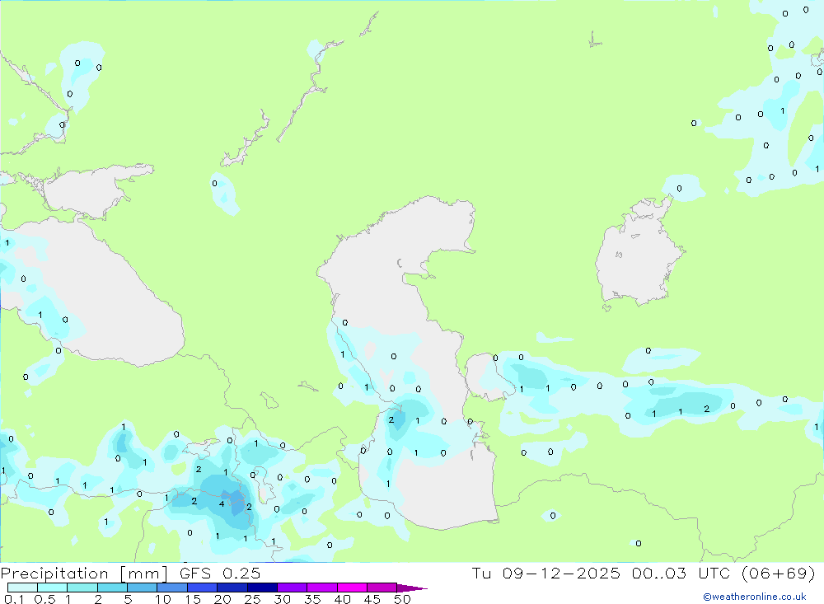Click the over-50 arrow tip of legend
The width and height of the screenshot is (824, 604).
(412, 588)
